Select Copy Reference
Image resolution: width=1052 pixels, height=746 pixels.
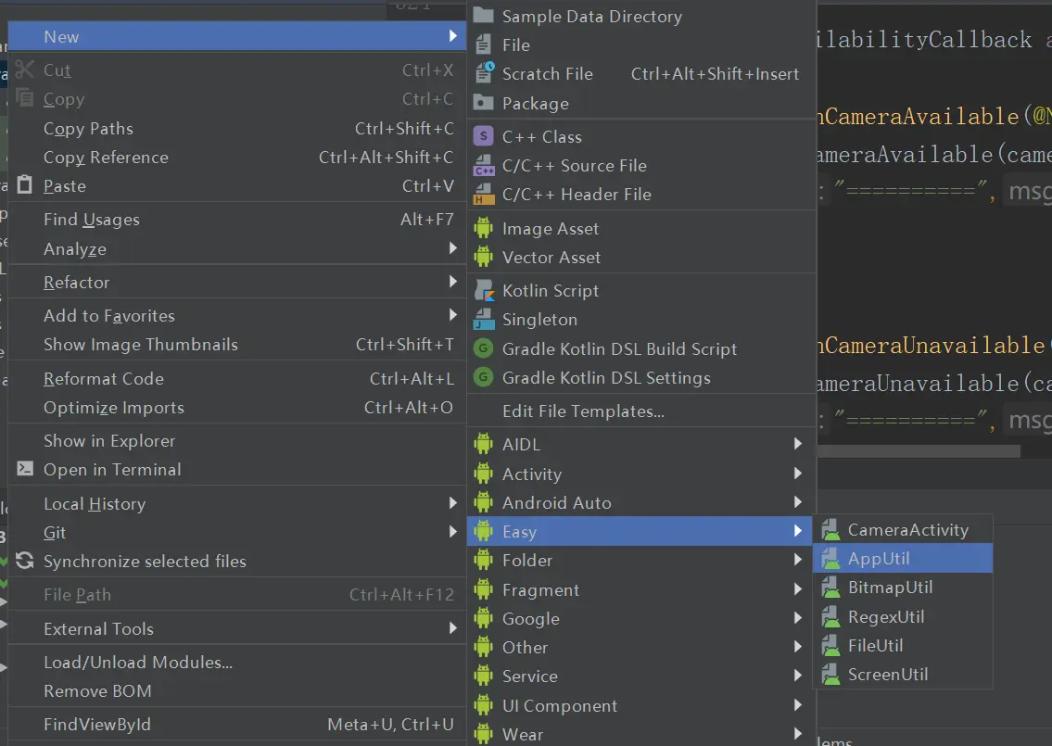pos(237,157)
